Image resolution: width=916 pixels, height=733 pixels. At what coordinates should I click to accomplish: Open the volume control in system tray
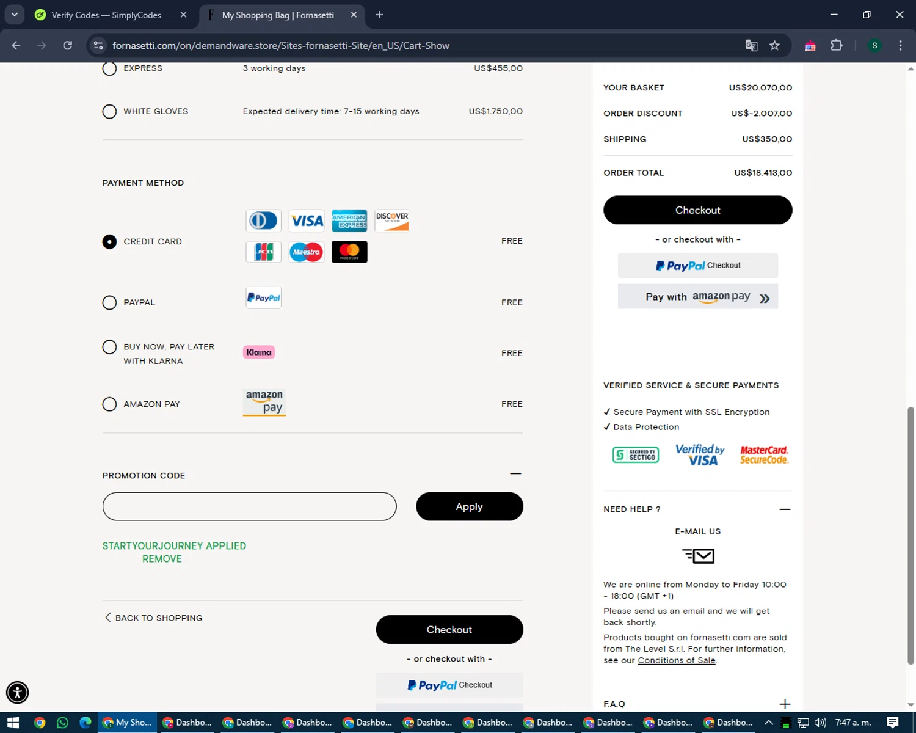pyautogui.click(x=820, y=723)
